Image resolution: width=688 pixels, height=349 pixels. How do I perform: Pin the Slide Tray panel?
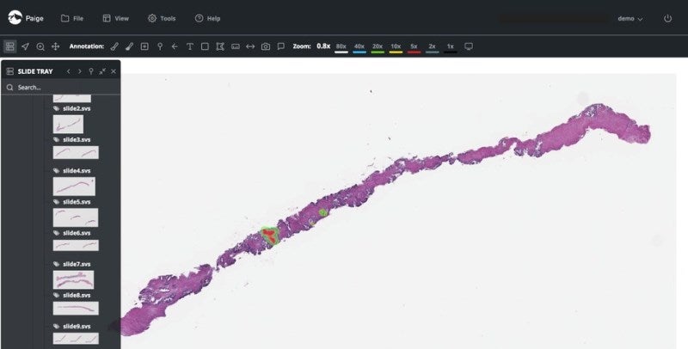tap(91, 71)
